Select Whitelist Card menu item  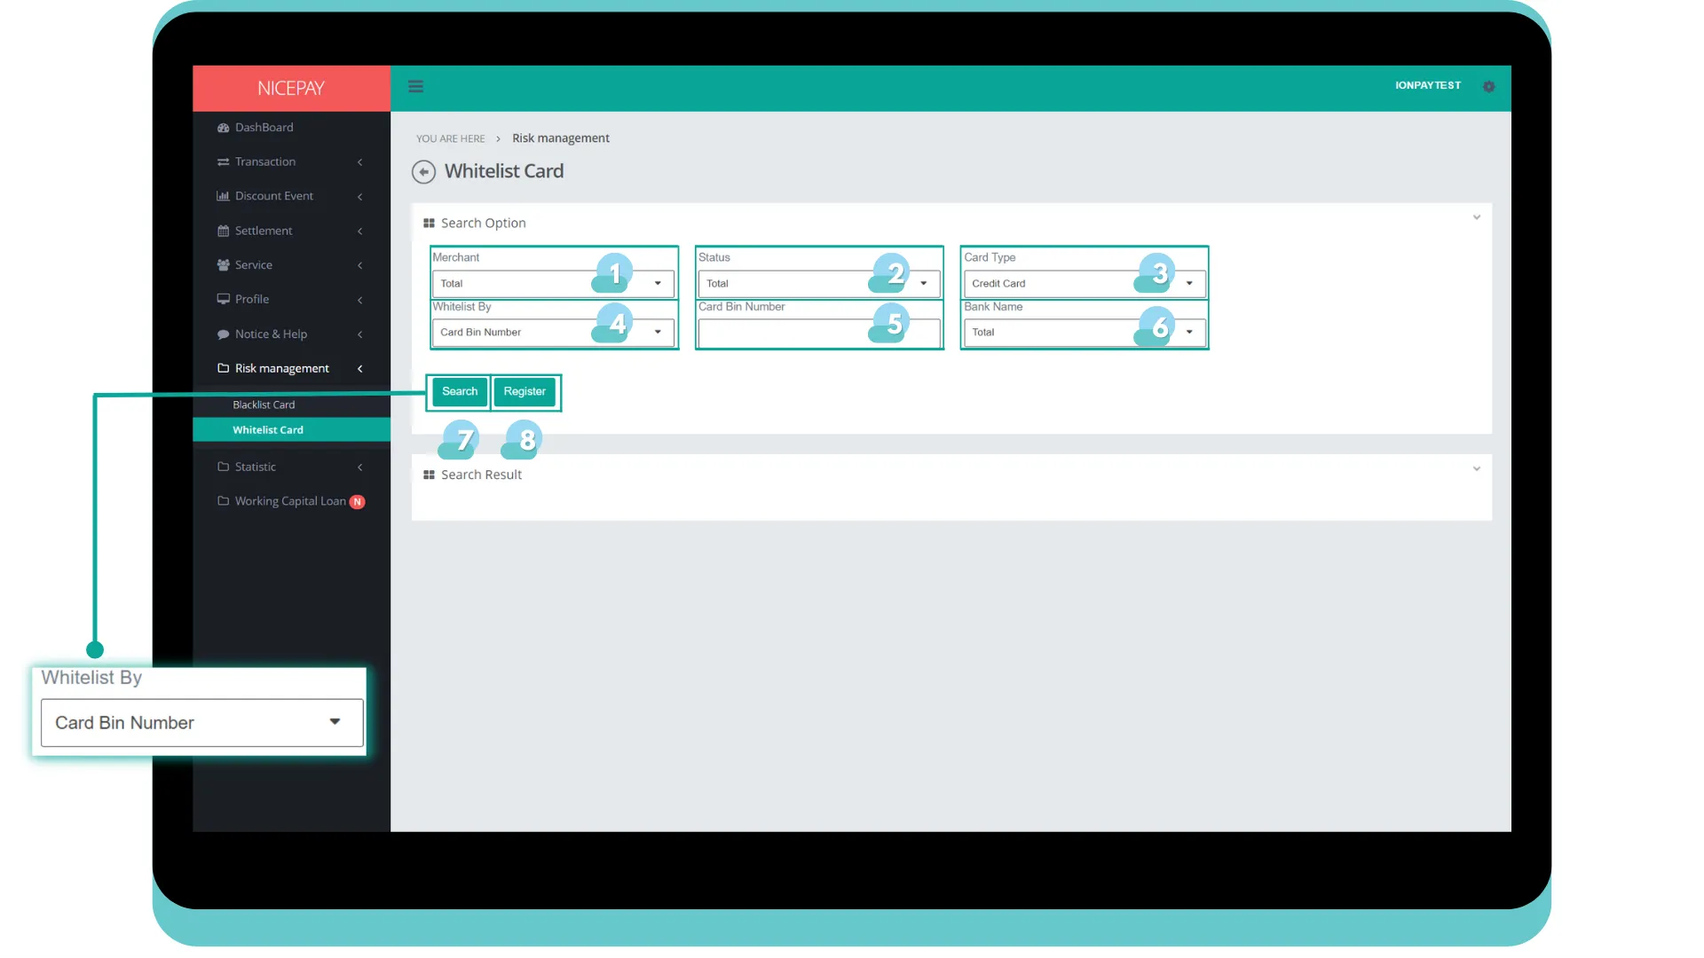click(x=268, y=429)
